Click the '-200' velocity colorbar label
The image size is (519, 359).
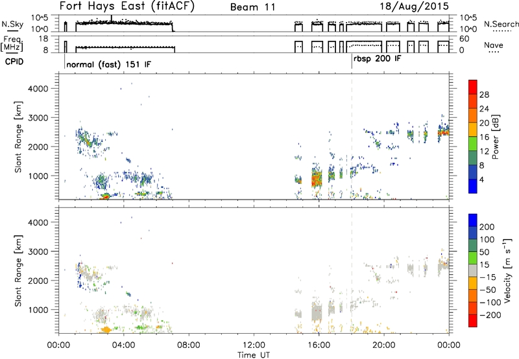coord(489,316)
